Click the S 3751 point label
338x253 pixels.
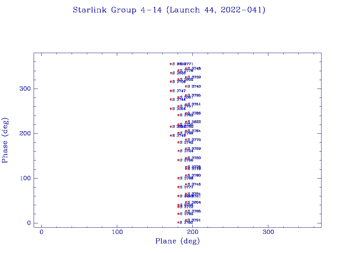tap(186, 106)
